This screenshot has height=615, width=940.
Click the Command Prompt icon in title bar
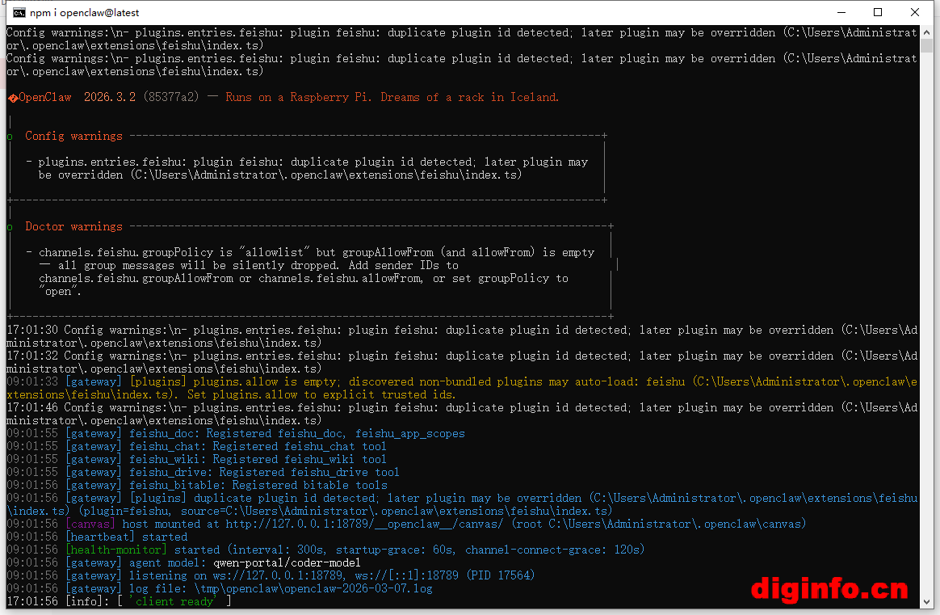tap(17, 13)
